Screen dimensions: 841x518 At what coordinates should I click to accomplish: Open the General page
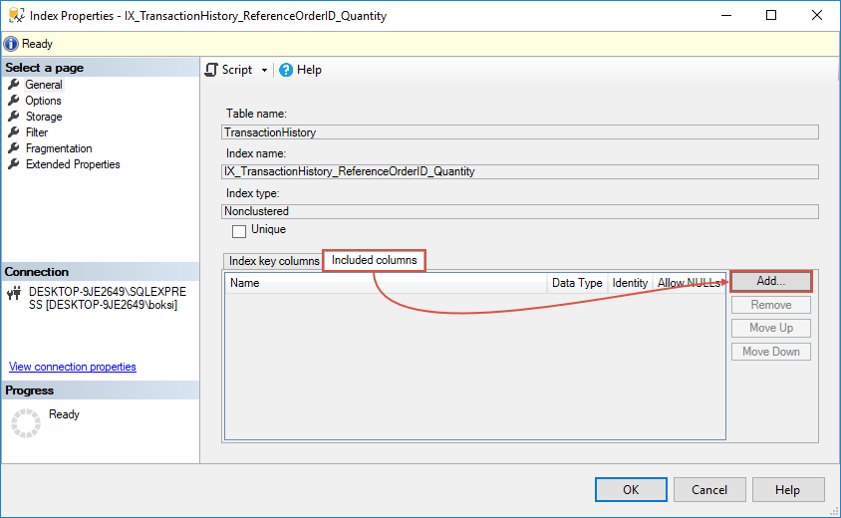point(44,85)
